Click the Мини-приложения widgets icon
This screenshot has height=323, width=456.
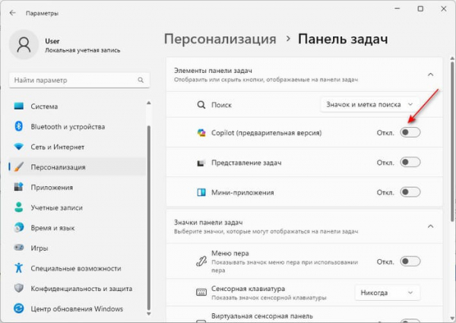coord(201,192)
